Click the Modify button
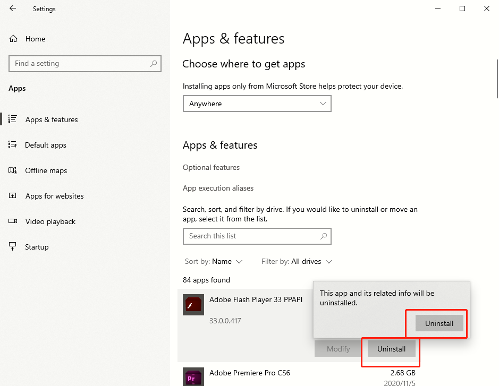Image resolution: width=499 pixels, height=386 pixels. pos(339,349)
